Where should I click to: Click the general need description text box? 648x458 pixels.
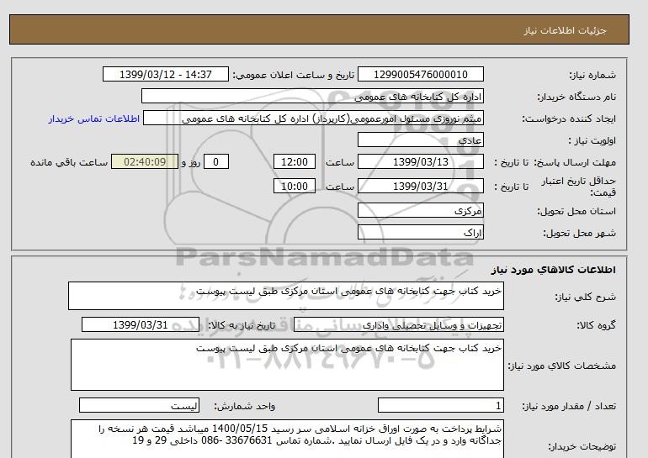point(286,296)
